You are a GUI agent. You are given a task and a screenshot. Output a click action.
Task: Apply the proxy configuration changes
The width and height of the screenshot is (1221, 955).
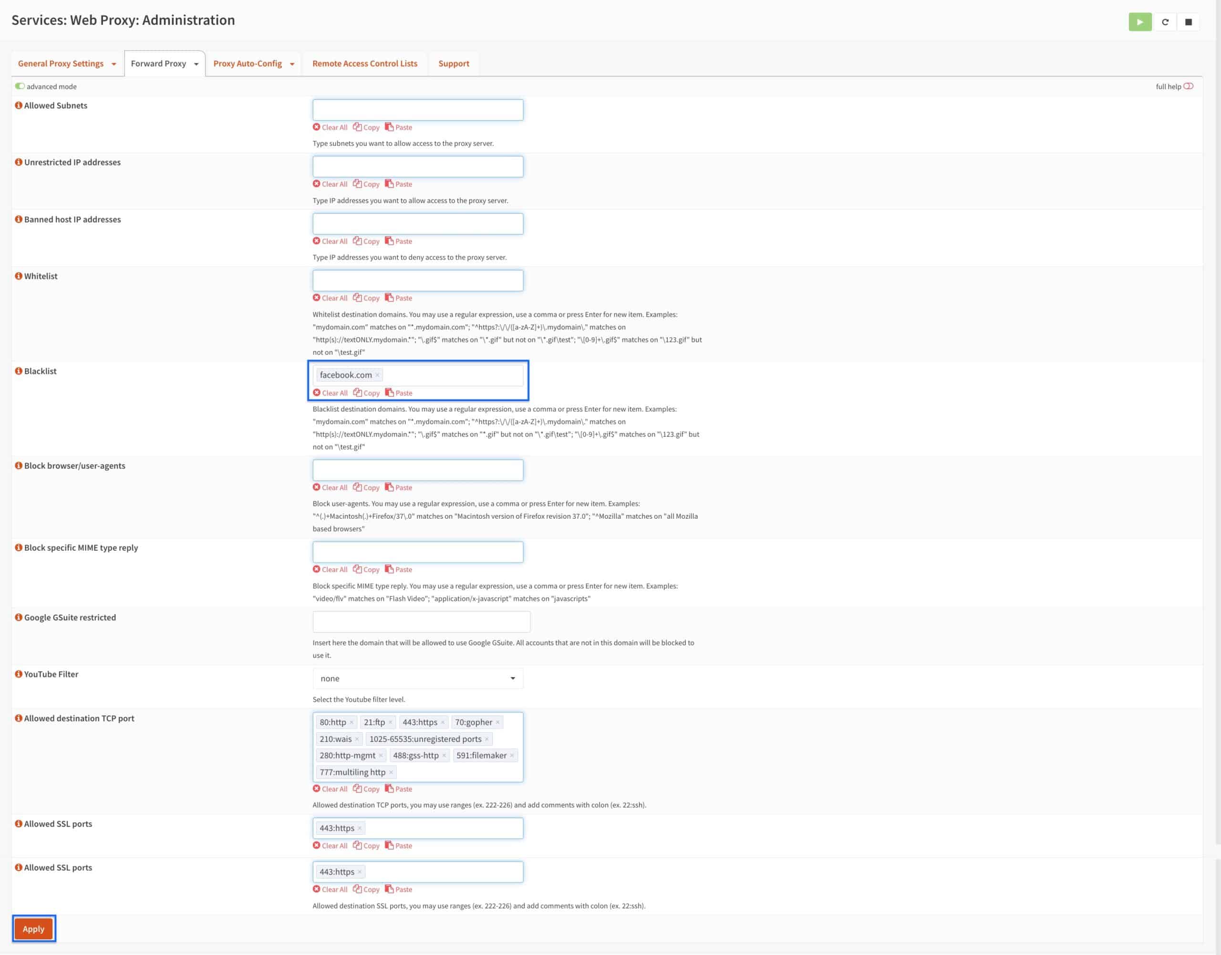pos(33,928)
